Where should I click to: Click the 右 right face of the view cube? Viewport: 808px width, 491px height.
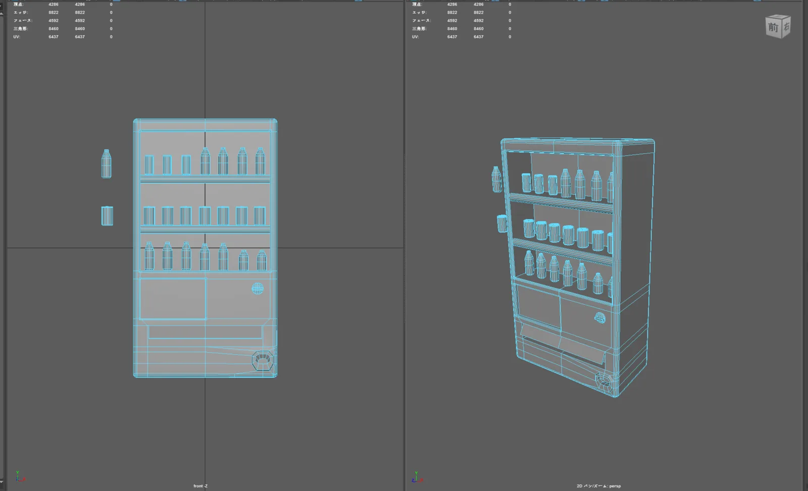pos(786,27)
